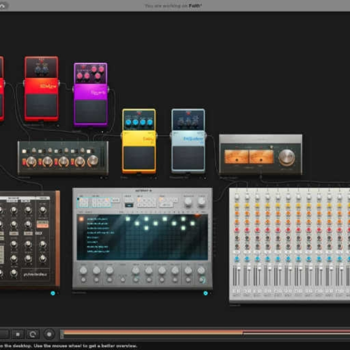Screen dimensions: 350x350
Task: Click first channel top white knob on large mixer
Action: pyautogui.click(x=237, y=197)
